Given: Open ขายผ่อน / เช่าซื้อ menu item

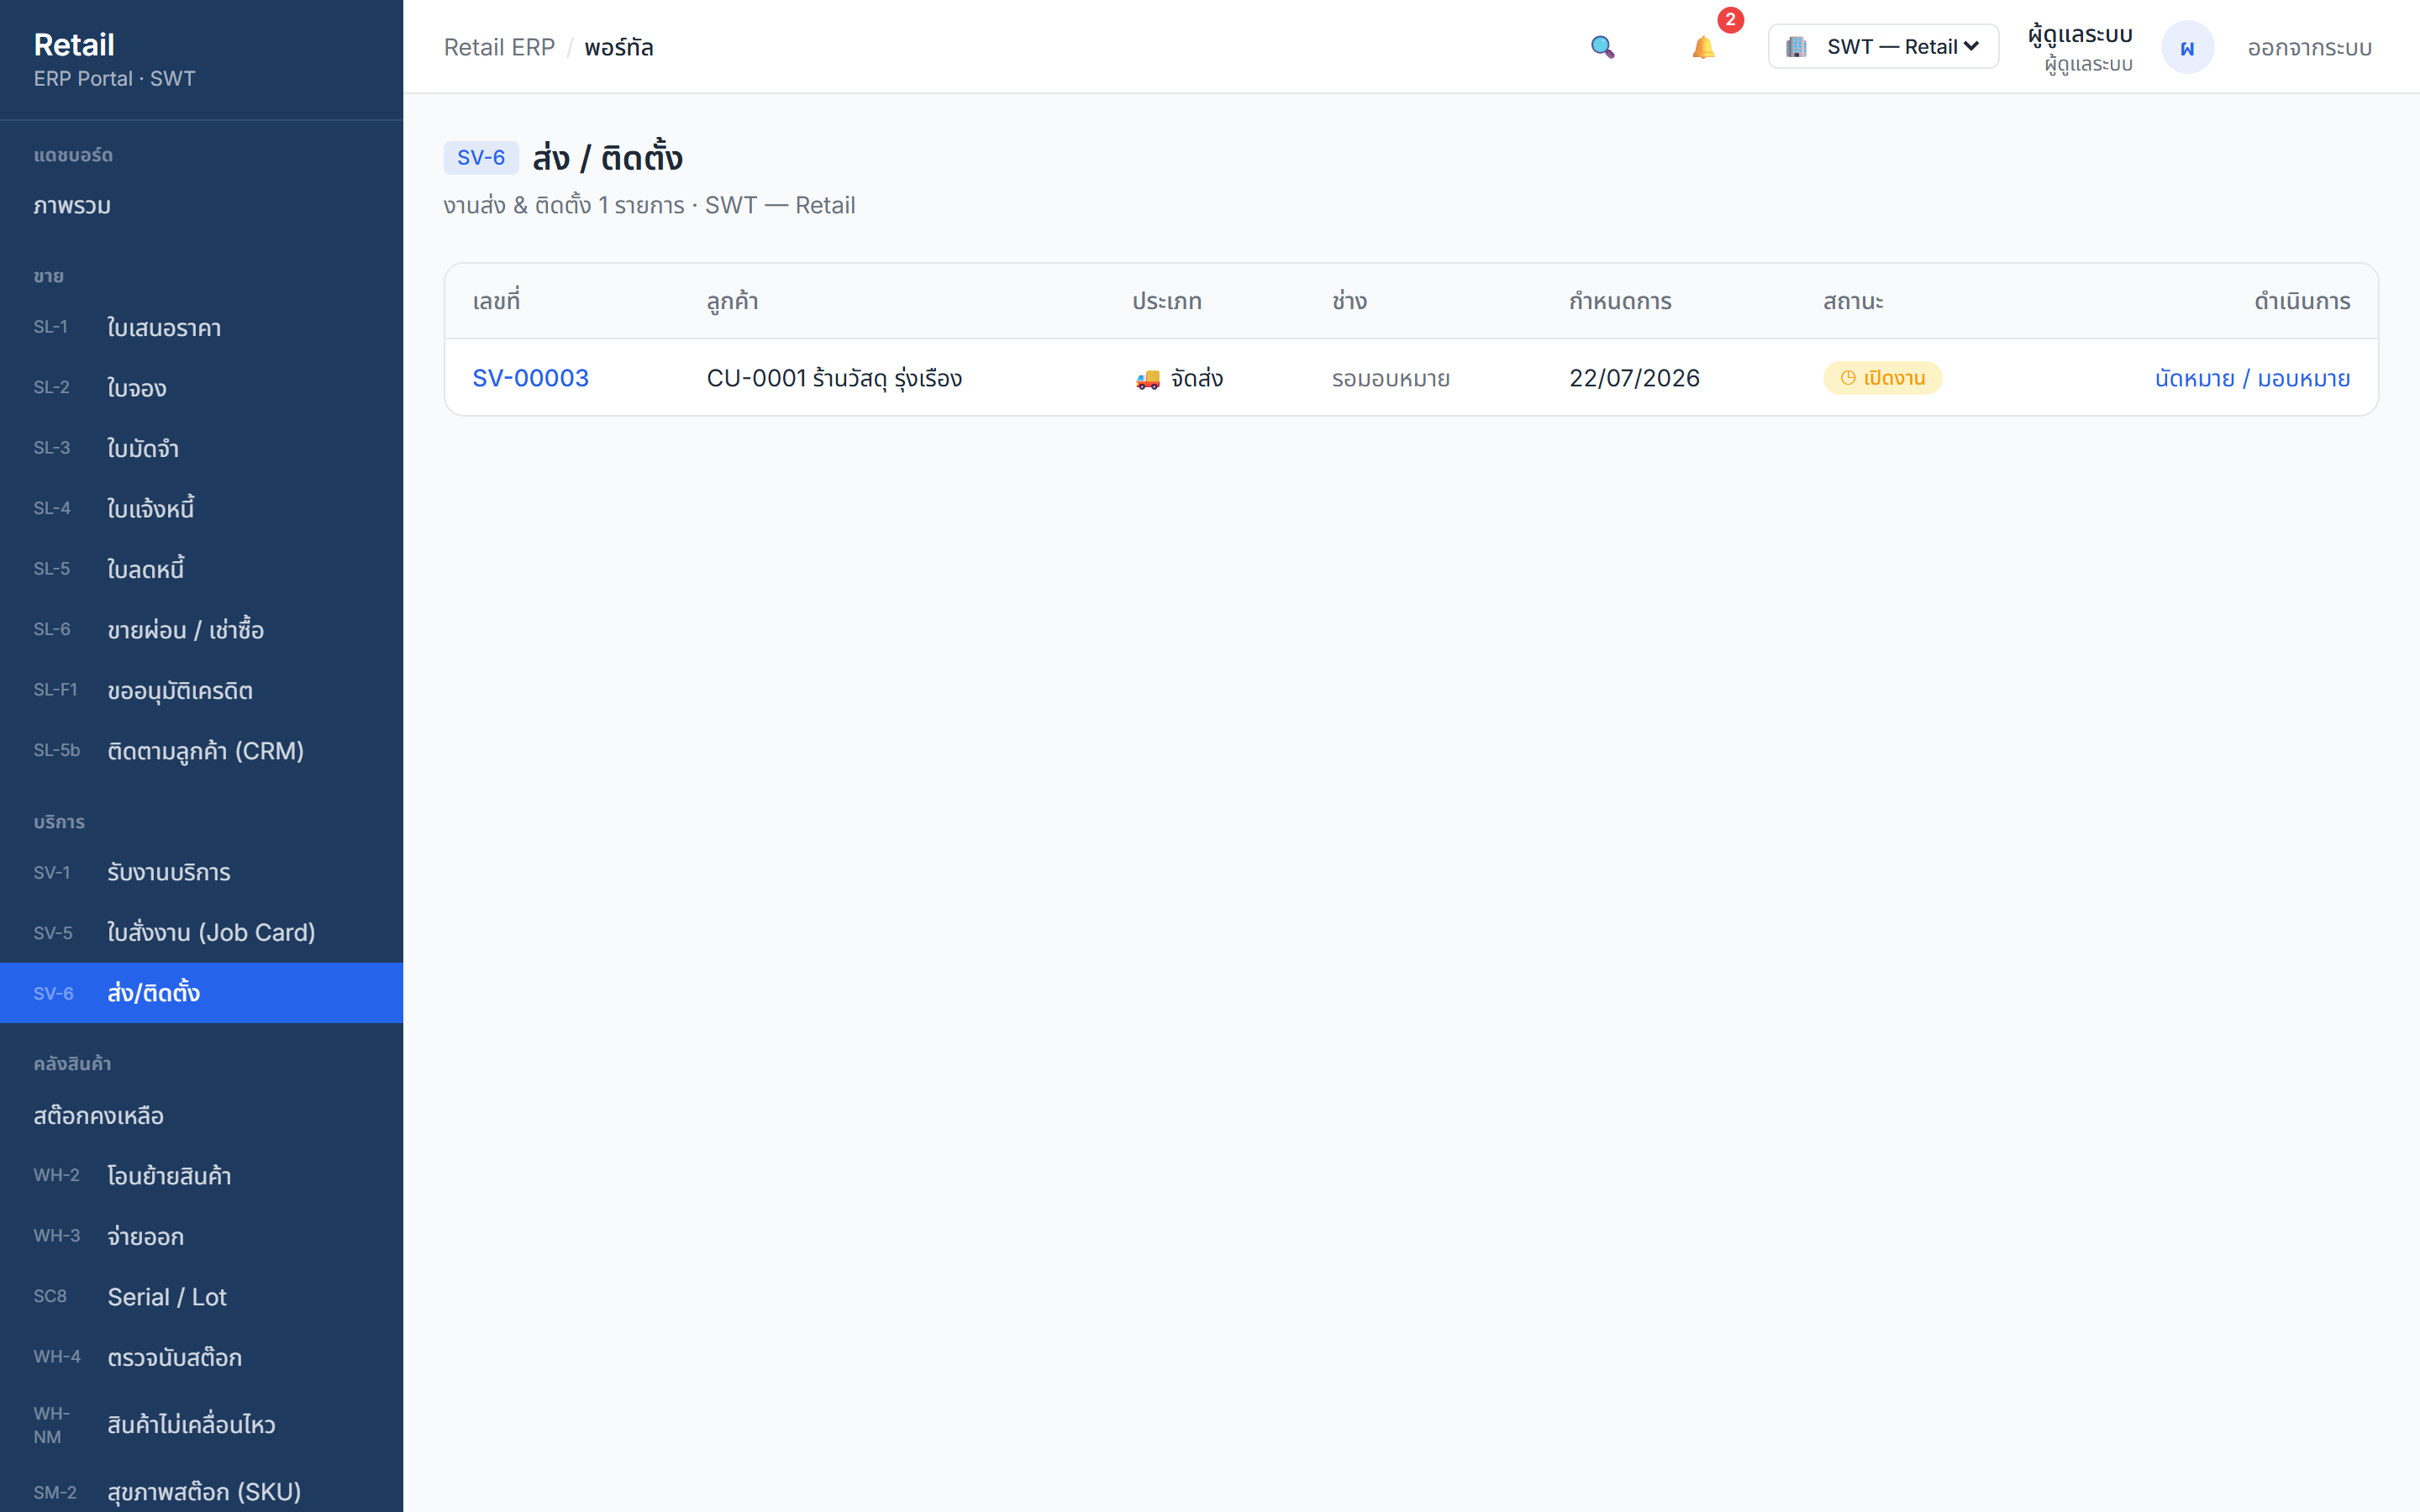Looking at the screenshot, I should tap(201, 630).
